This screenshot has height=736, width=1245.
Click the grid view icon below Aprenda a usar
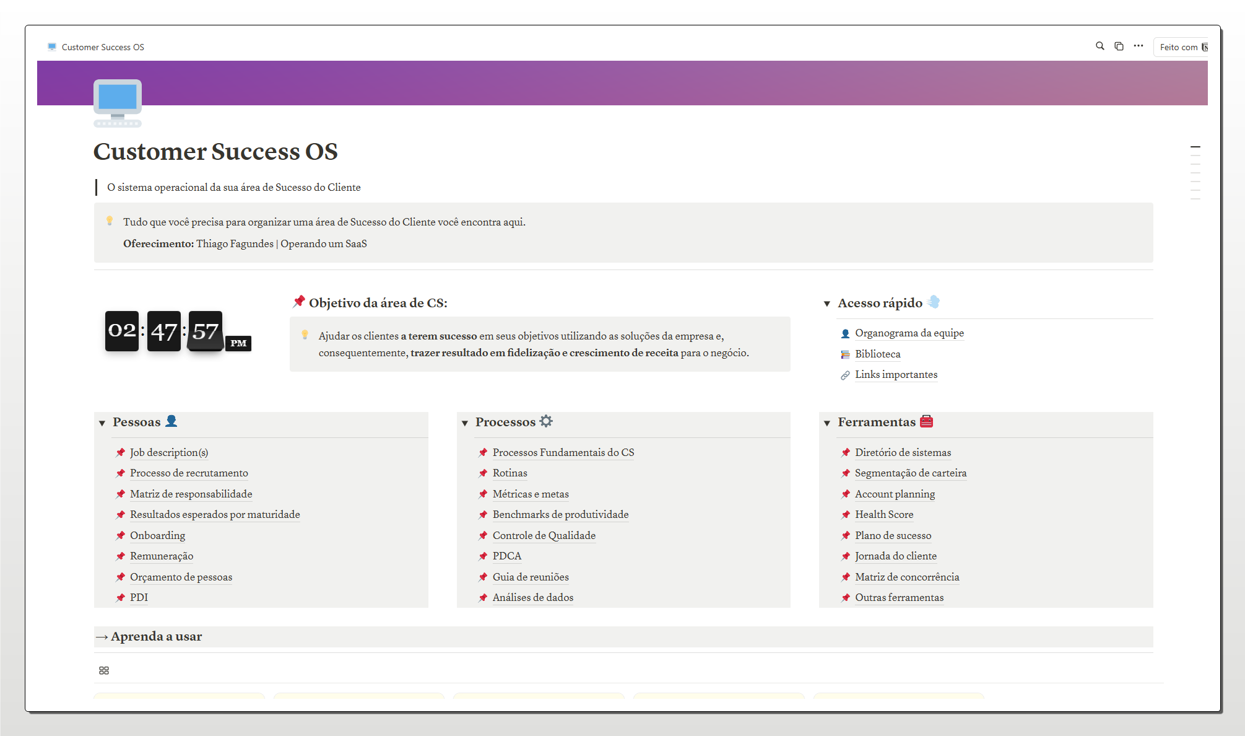(x=103, y=670)
